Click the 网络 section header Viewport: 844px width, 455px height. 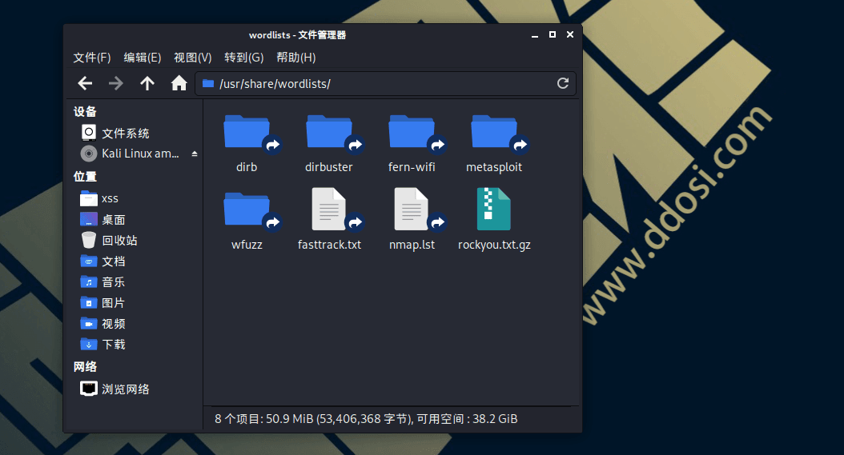click(85, 367)
